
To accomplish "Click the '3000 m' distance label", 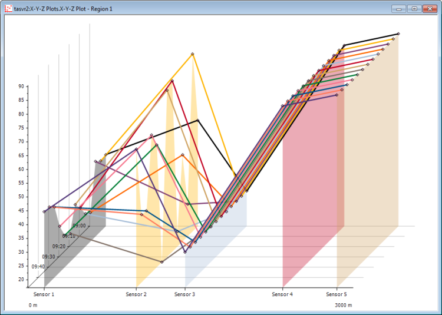I will [344, 305].
